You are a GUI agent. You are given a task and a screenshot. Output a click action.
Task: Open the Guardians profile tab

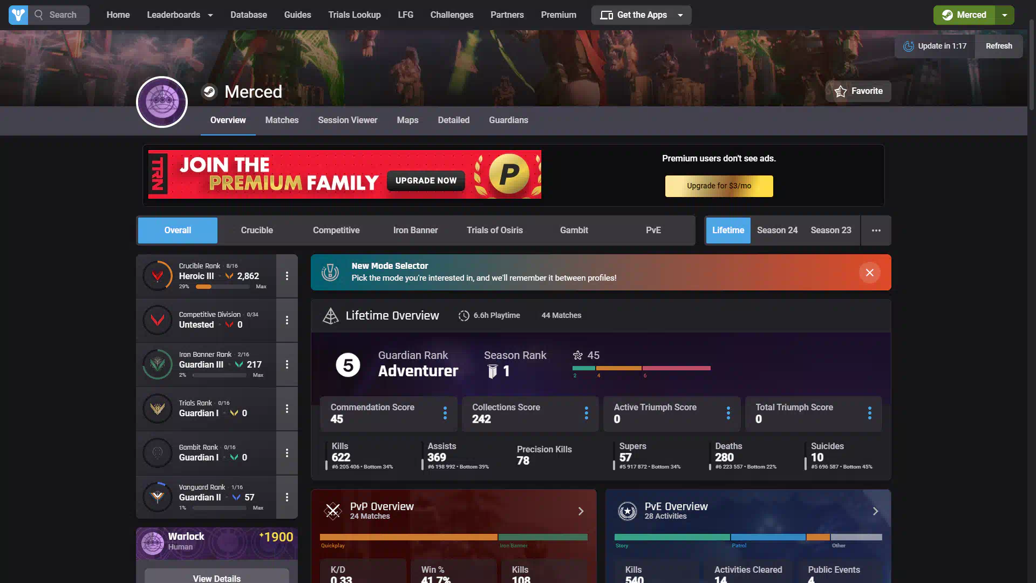click(508, 120)
